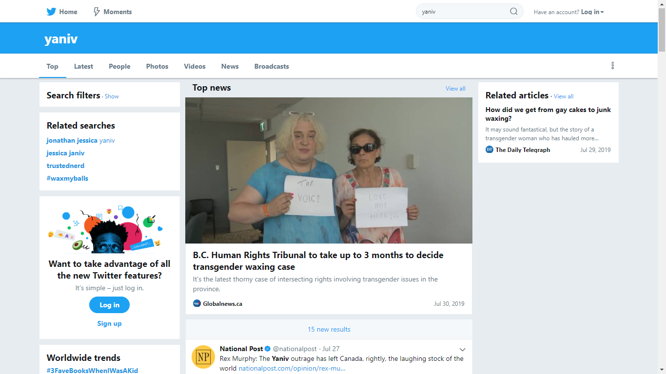
Task: Open related search jonathan jessica yaniv
Action: (81, 140)
